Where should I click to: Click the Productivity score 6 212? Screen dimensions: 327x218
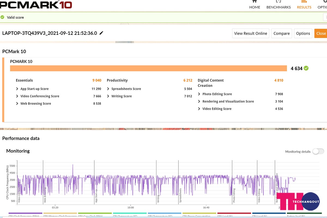[x=188, y=80]
